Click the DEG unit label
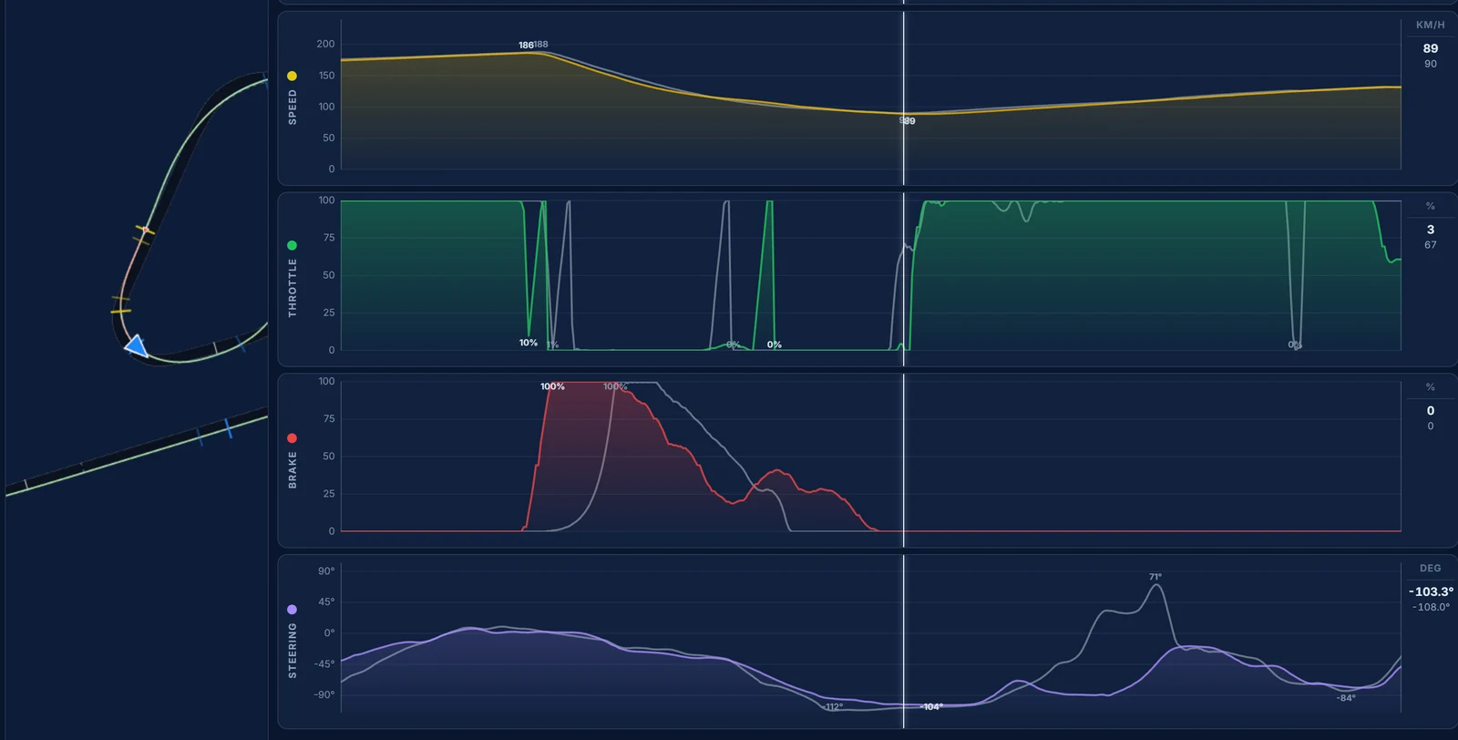The height and width of the screenshot is (740, 1458). [x=1430, y=568]
